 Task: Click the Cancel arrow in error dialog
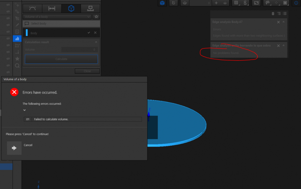[x=14, y=148]
